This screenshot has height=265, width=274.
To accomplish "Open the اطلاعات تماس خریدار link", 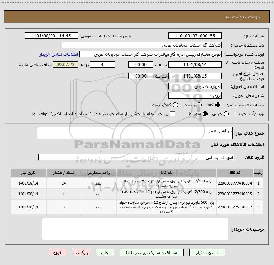I will tap(59, 54).
